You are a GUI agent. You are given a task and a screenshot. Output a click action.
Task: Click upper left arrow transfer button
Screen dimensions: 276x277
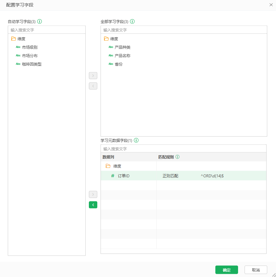coord(93,86)
